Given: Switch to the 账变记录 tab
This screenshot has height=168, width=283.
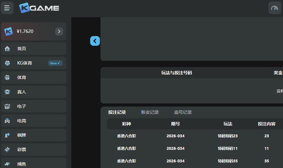Looking at the screenshot, I should pos(150,112).
